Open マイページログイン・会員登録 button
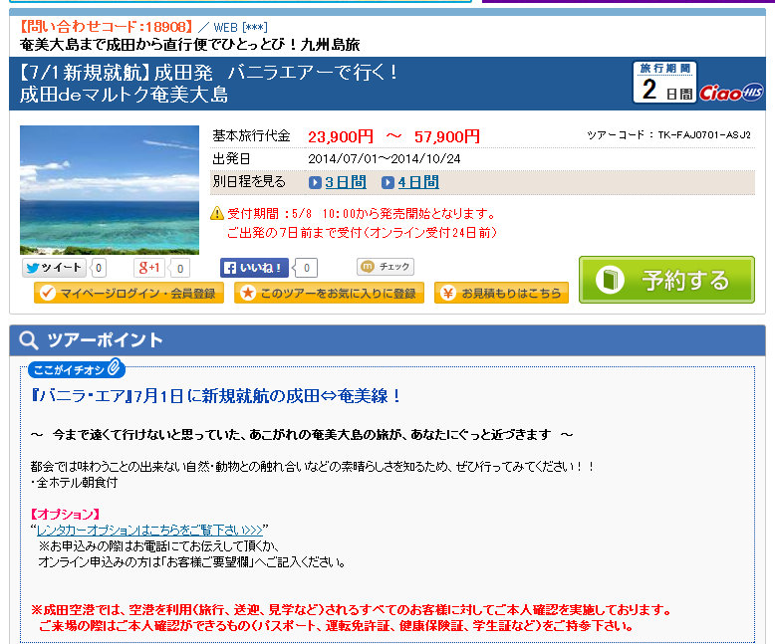Viewport: 775px width, 644px height. coord(129,293)
